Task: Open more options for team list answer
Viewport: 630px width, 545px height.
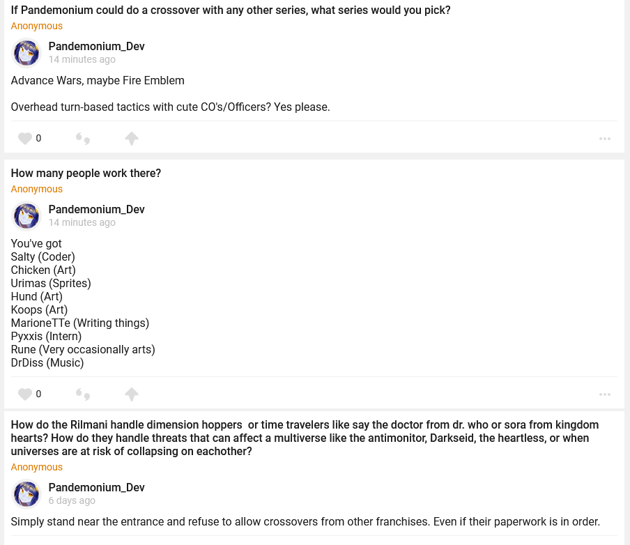Action: pyautogui.click(x=604, y=394)
